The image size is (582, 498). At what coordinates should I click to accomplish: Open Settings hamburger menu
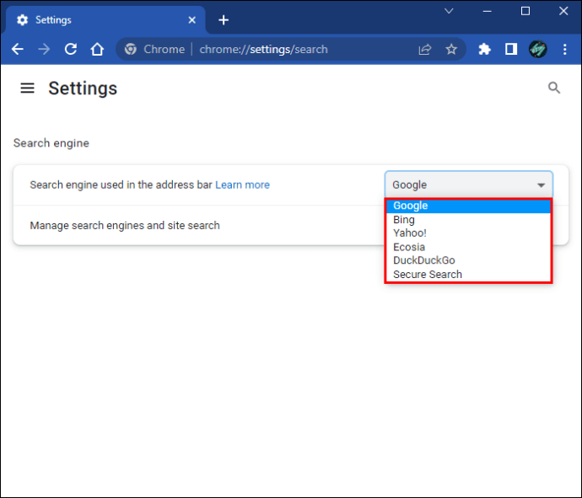point(28,88)
